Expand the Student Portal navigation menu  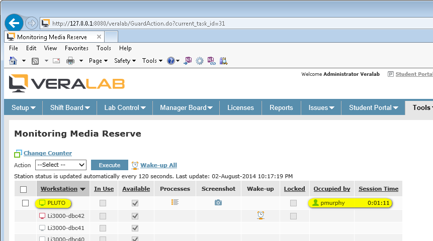click(373, 107)
